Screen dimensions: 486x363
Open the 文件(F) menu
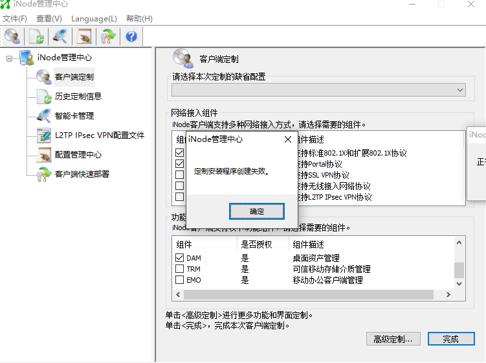click(15, 19)
